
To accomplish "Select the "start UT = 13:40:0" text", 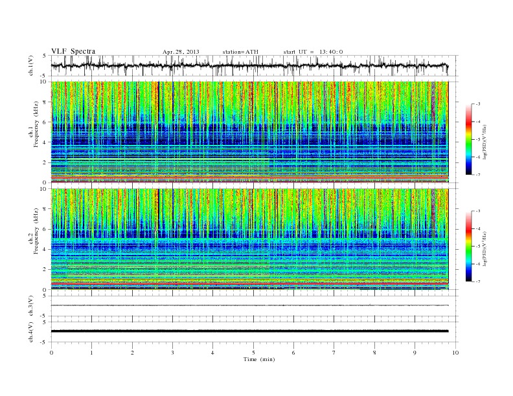I will click(313, 52).
